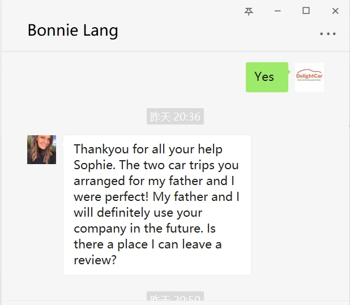Click the name "Sophie" in the message
350x305 pixels.
pyautogui.click(x=92, y=165)
